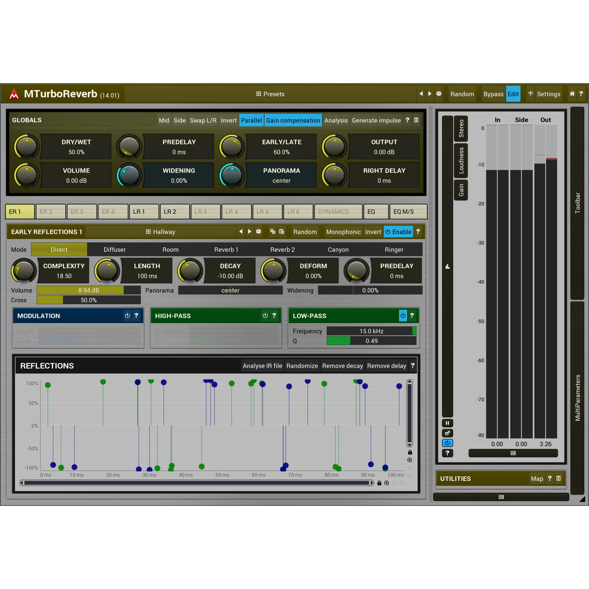Switch to the LR 1 tab
The image size is (589, 589).
click(x=144, y=211)
